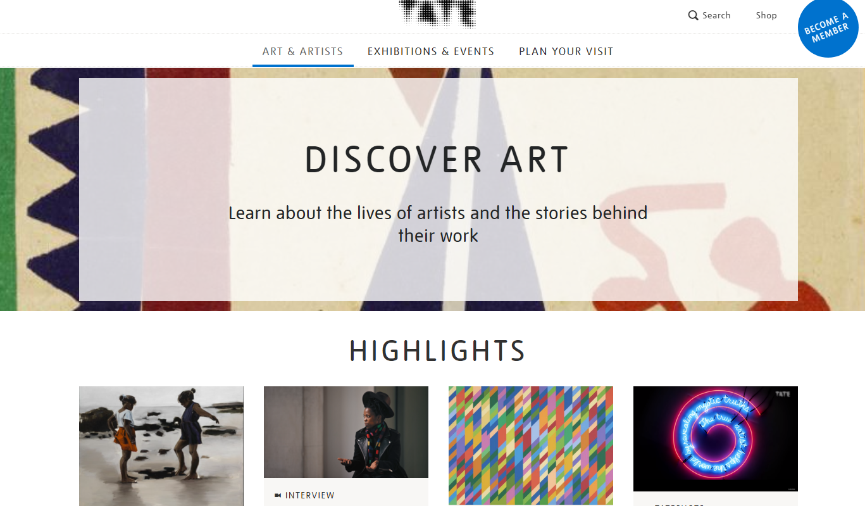Click the 'Learn about the lives of artists' text

(x=438, y=224)
